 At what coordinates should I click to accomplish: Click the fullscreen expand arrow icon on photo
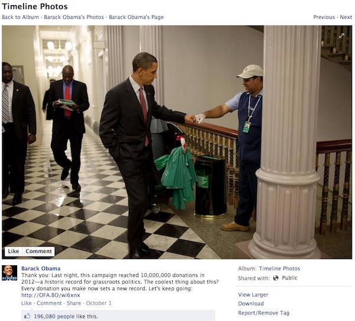pyautogui.click(x=341, y=36)
